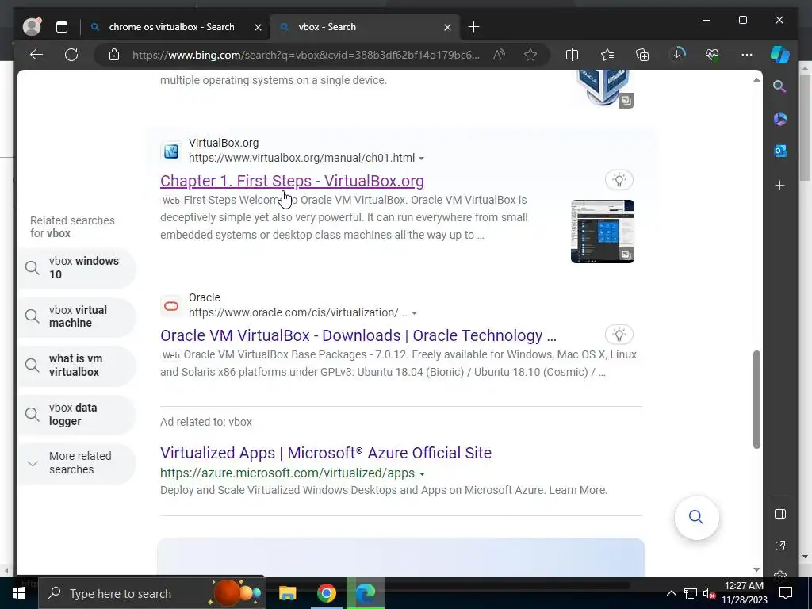Click the Windows taskbar search box
Screen dimensions: 812x609
coord(151,593)
